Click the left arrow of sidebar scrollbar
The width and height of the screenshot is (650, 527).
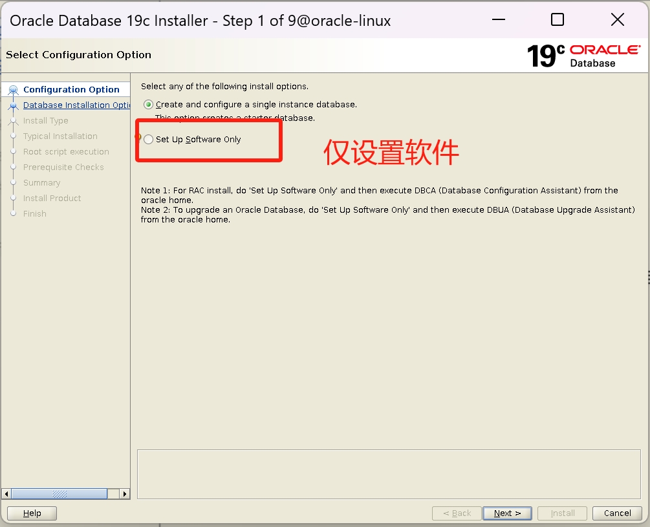coord(6,494)
